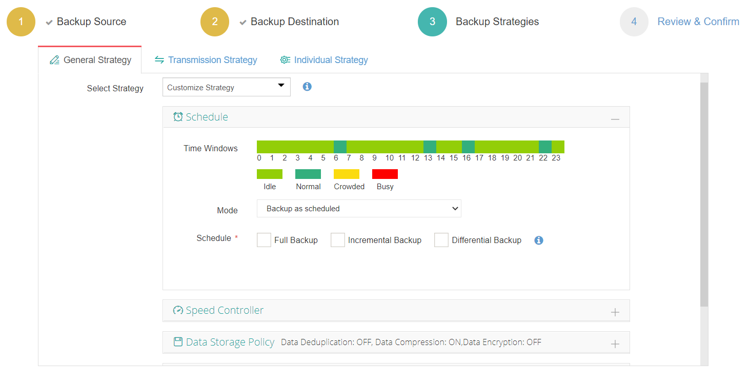749x383 pixels.
Task: Open the Select Strategy dropdown
Action: point(226,87)
